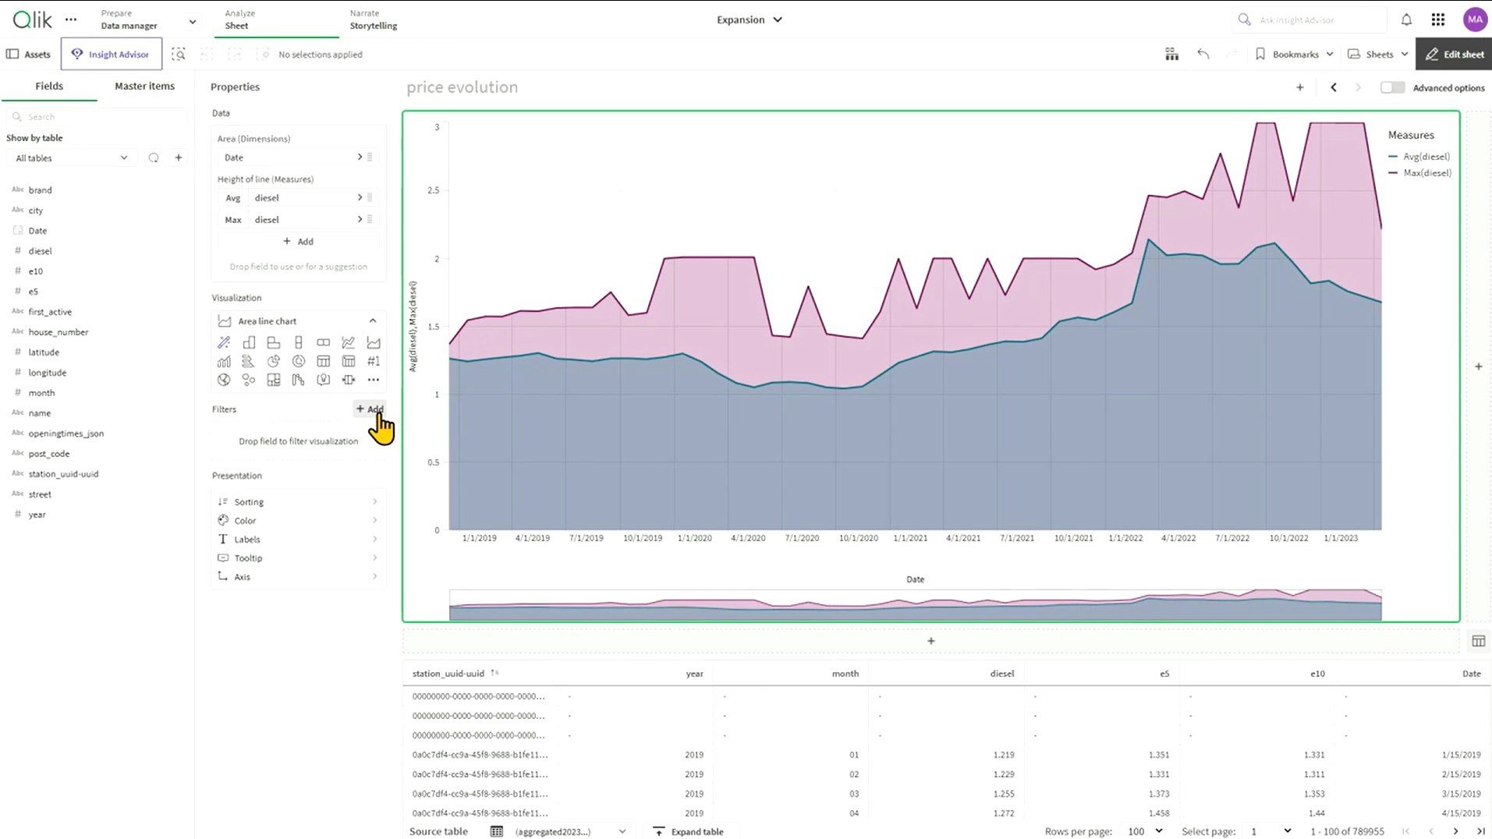Click the Ask Insight Advisor search box

[1309, 19]
